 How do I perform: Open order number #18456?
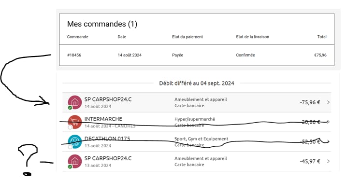(74, 55)
